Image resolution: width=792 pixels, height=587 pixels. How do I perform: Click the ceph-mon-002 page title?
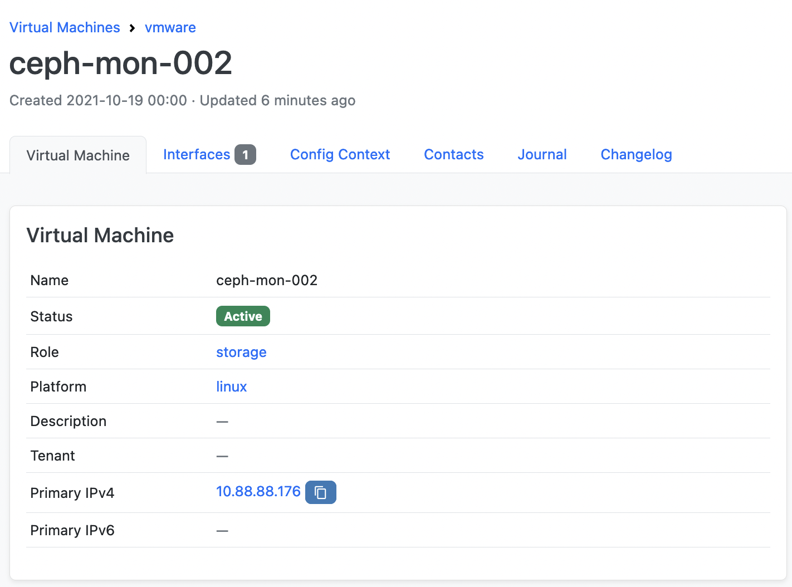pos(120,63)
